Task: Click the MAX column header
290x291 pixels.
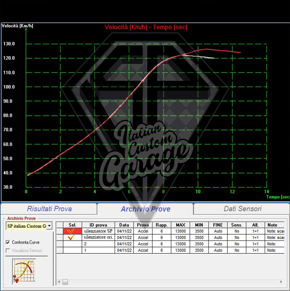Action: 180,225
